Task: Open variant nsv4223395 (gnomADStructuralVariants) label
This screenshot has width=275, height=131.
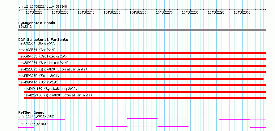Action: [53, 69]
